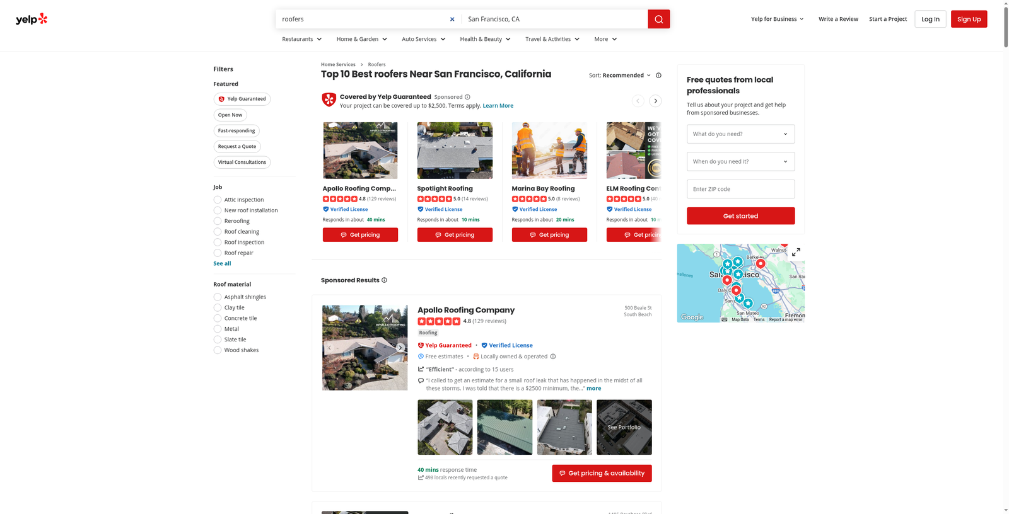
Task: Click Get pricing under Spotlight Roofing
Action: tap(455, 235)
